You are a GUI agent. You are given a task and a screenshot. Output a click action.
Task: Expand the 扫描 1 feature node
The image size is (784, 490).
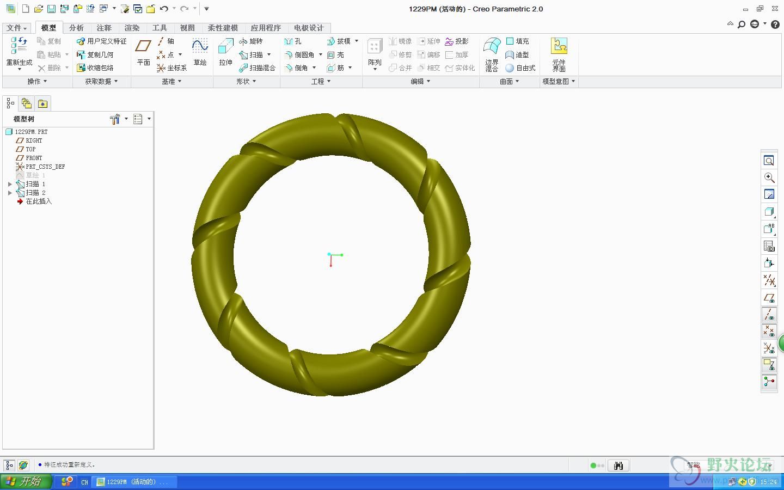tap(10, 184)
